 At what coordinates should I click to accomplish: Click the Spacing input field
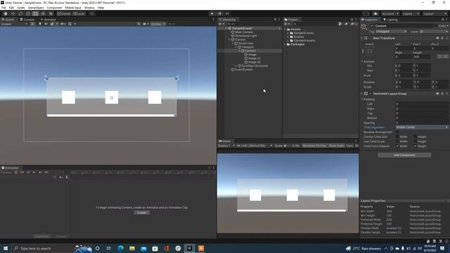coord(422,123)
